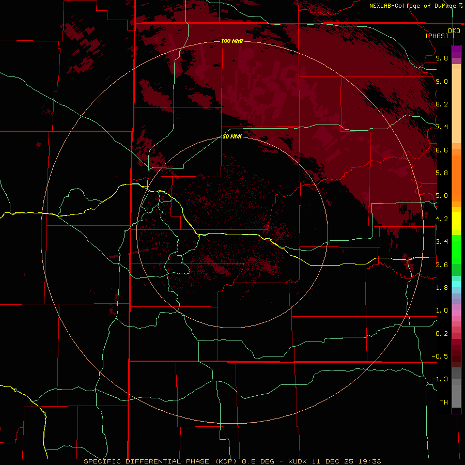Select the 0.2 scale value
Screen dimensions: 465x465
coord(442,334)
